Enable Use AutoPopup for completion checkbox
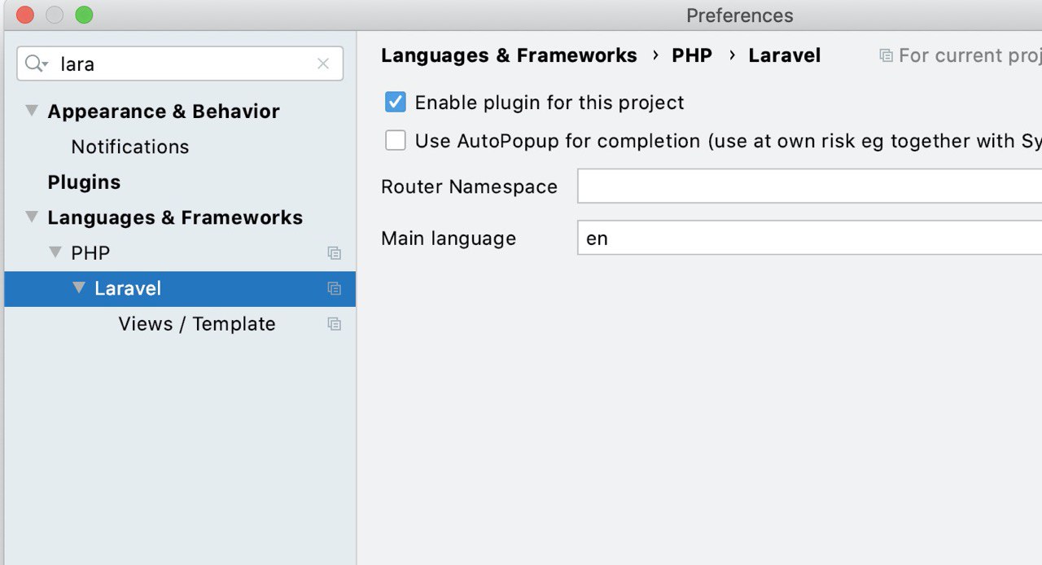The width and height of the screenshot is (1042, 565). pyautogui.click(x=396, y=141)
